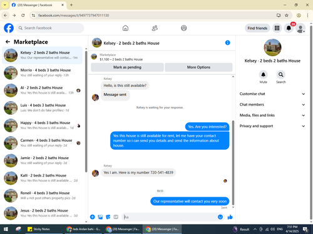Show hidden system tray icons
313x234 pixels.
[255, 229]
